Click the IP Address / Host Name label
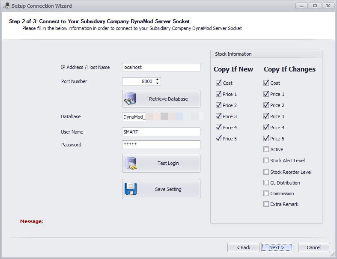This screenshot has width=337, height=259. pyautogui.click(x=85, y=67)
